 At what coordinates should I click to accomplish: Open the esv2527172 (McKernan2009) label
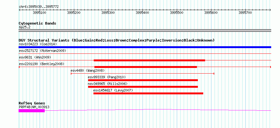[x=42, y=51]
